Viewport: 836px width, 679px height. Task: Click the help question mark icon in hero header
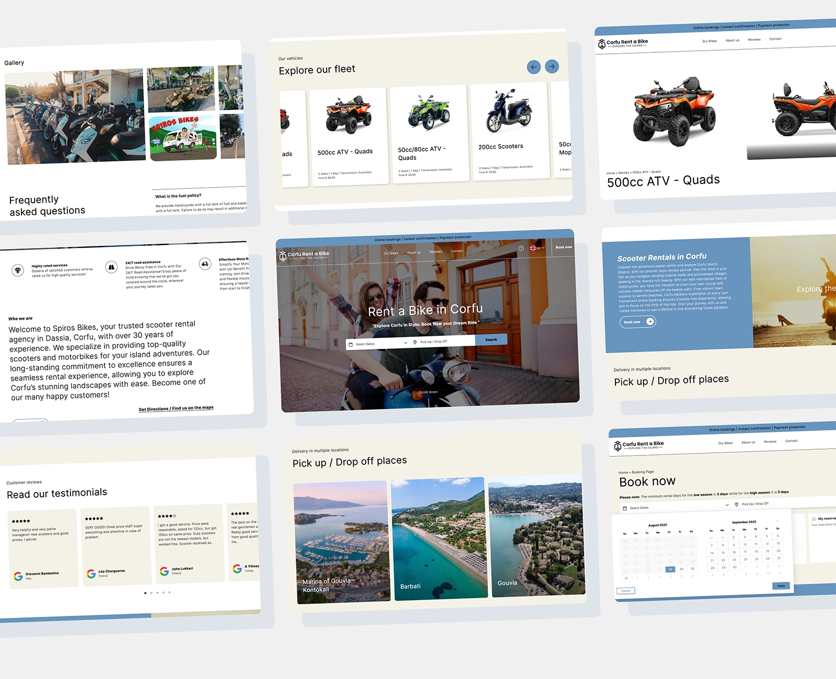coord(521,249)
